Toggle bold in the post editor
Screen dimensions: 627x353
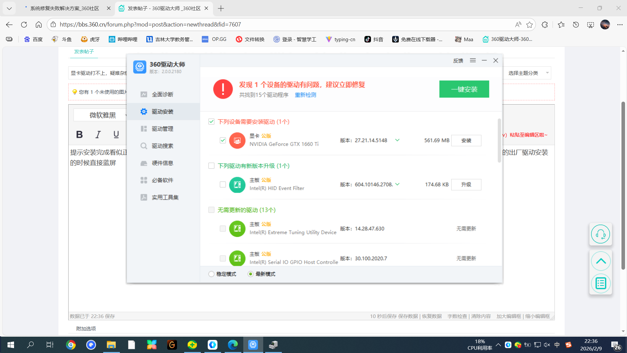pyautogui.click(x=79, y=134)
